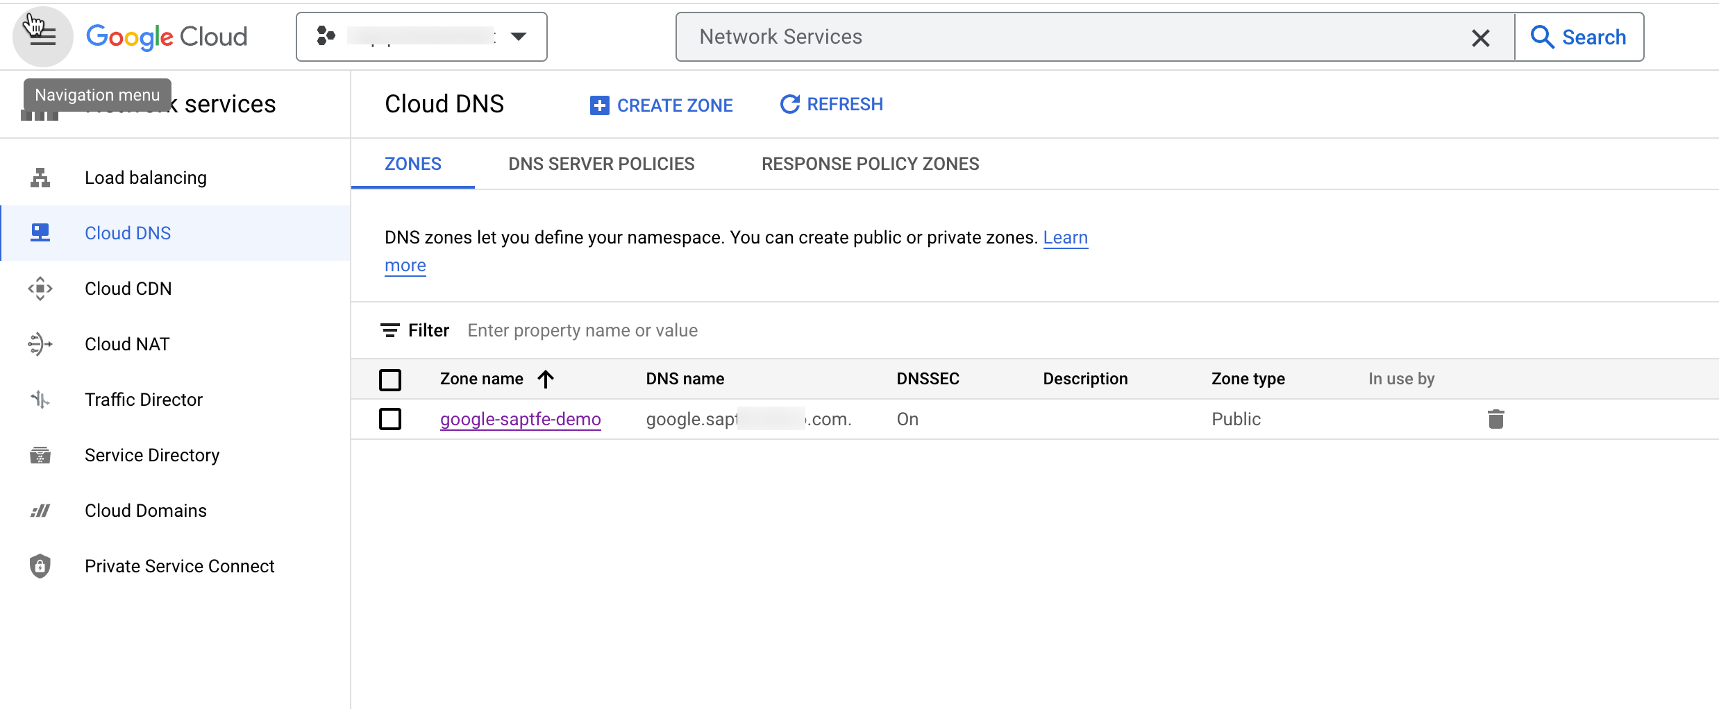Select Cloud DNS sidebar item
The height and width of the screenshot is (709, 1719).
tap(175, 233)
